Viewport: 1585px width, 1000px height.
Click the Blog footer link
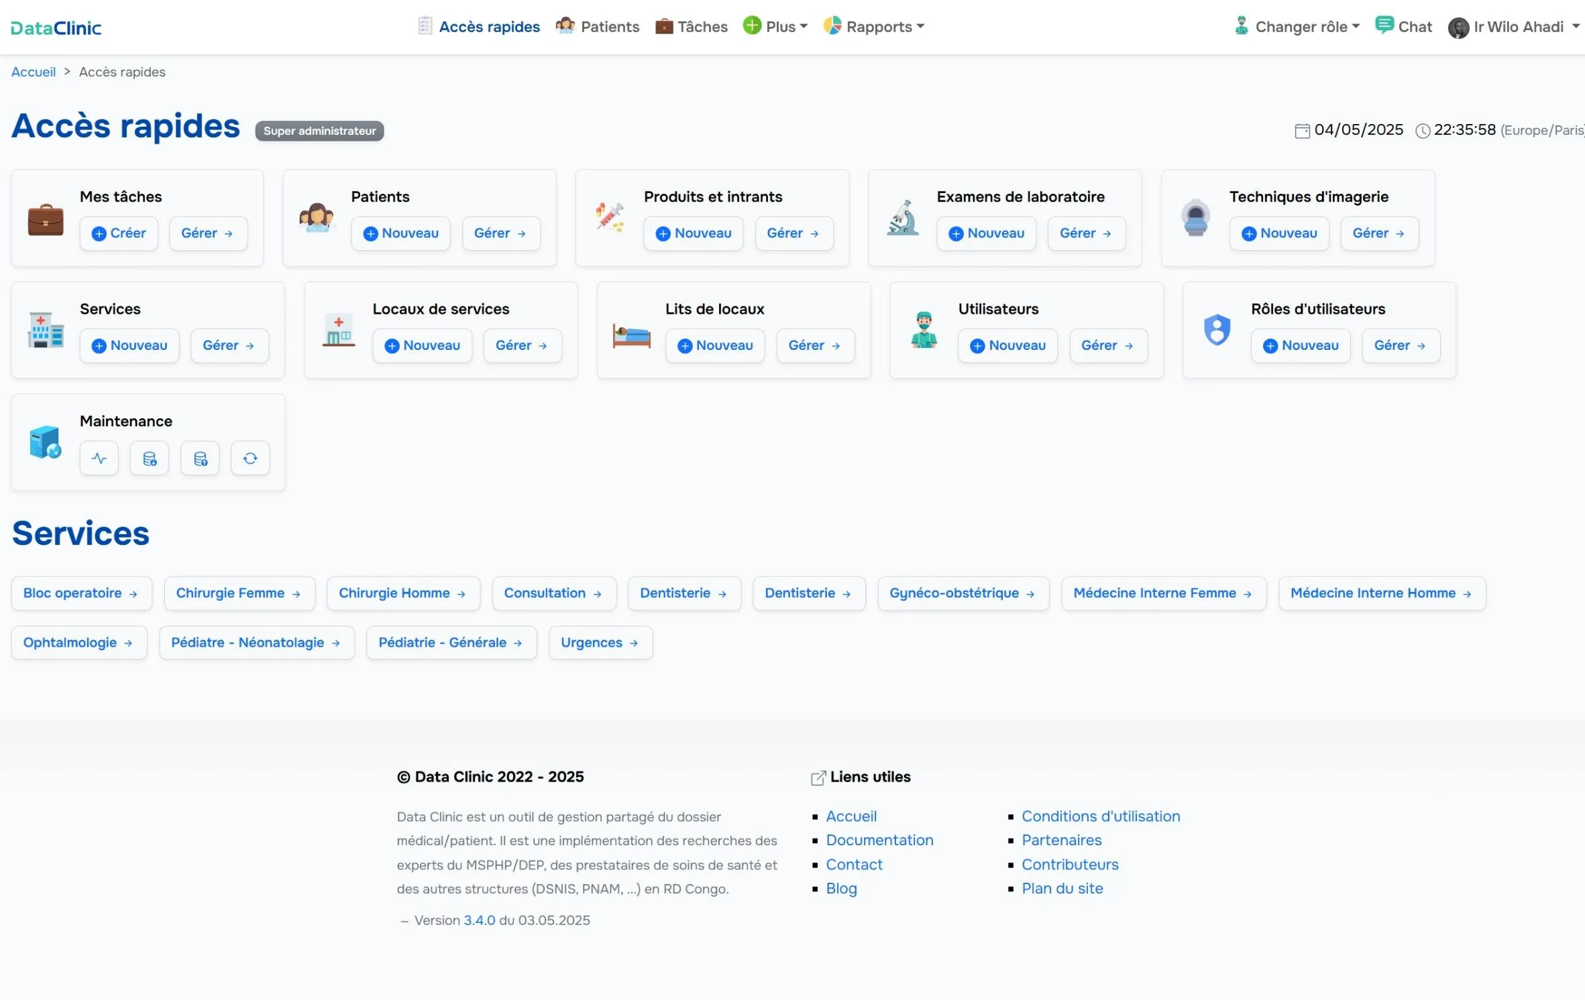pos(841,889)
